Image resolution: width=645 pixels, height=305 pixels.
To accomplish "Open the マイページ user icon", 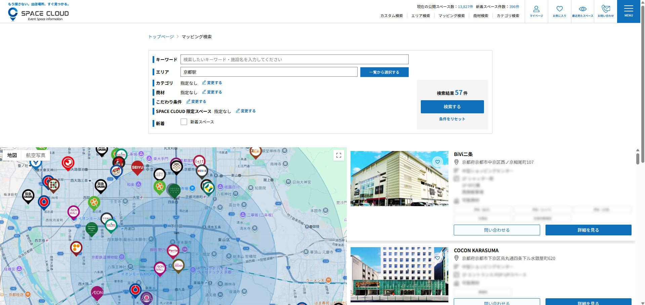I will pyautogui.click(x=536, y=11).
